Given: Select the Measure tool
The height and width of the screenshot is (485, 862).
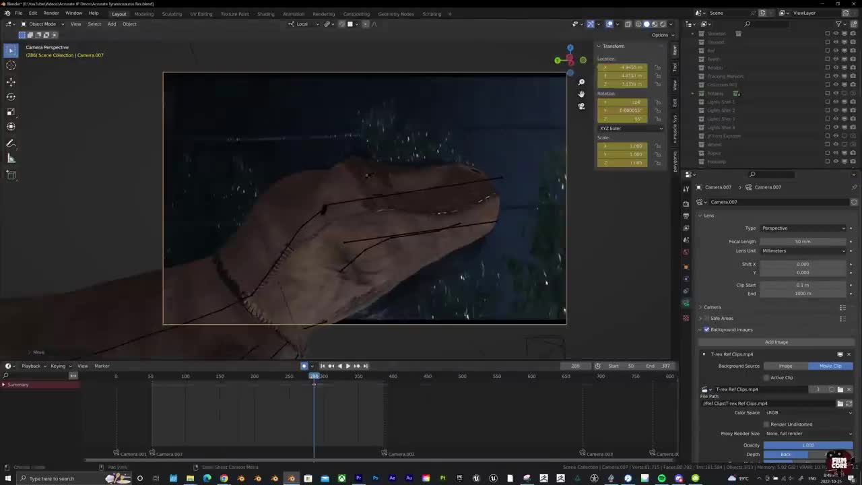Looking at the screenshot, I should [x=11, y=158].
